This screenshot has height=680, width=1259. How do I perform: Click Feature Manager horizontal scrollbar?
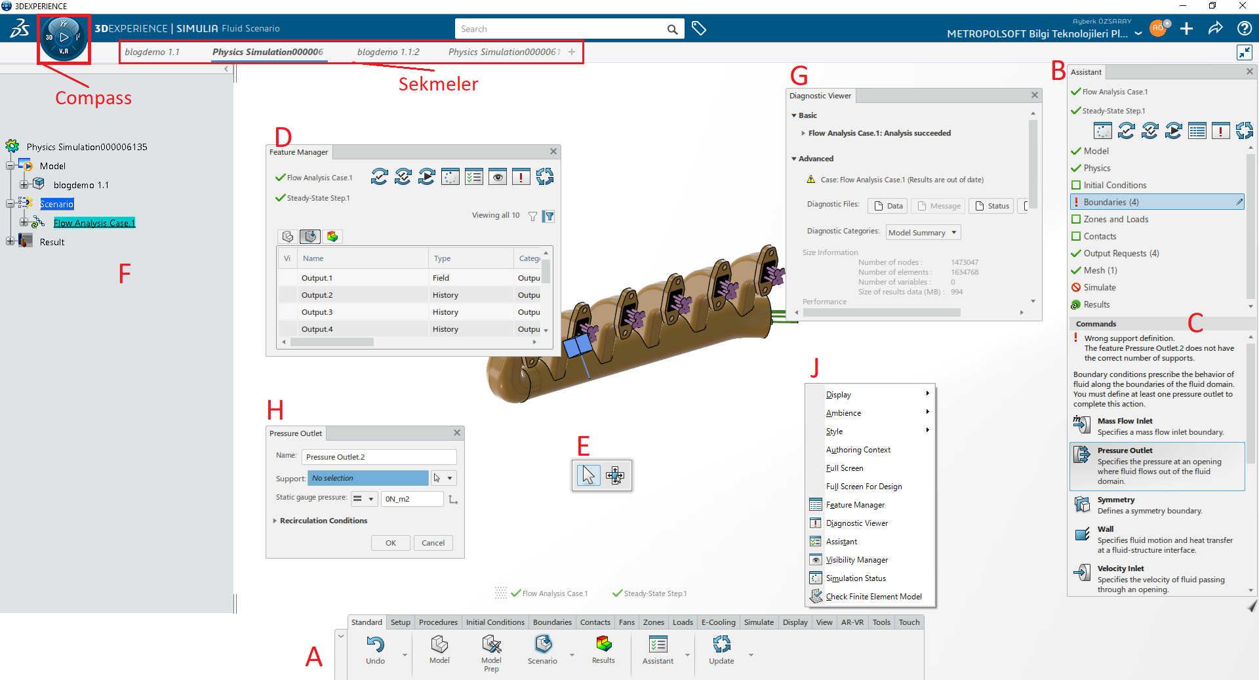coord(332,342)
